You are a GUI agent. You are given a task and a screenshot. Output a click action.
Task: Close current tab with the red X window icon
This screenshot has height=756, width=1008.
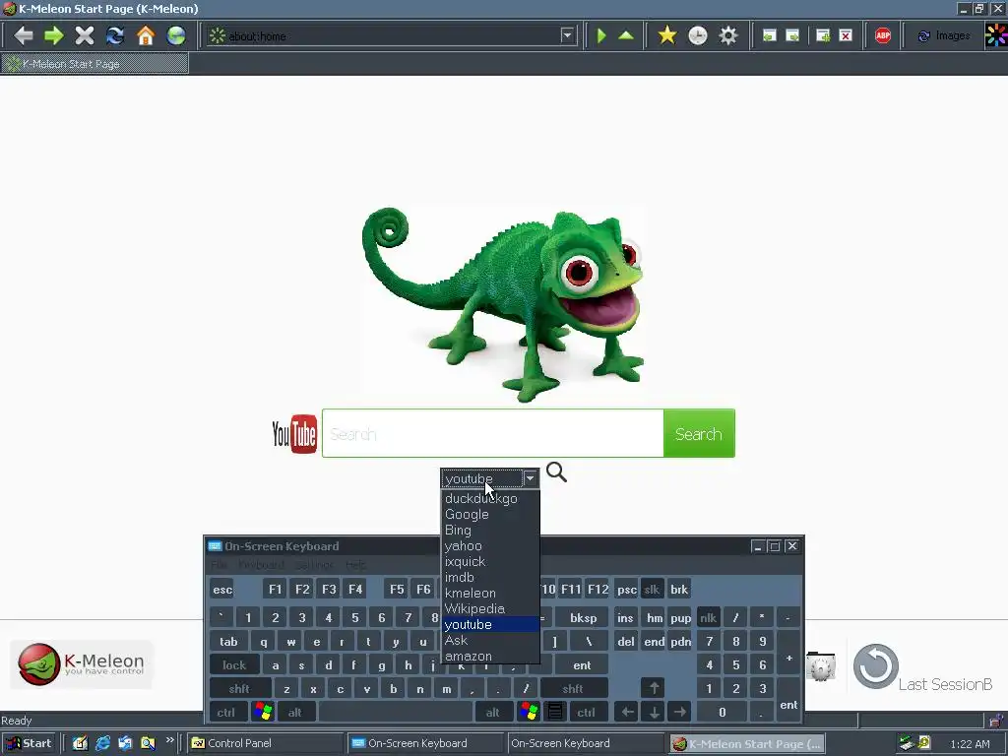point(846,36)
